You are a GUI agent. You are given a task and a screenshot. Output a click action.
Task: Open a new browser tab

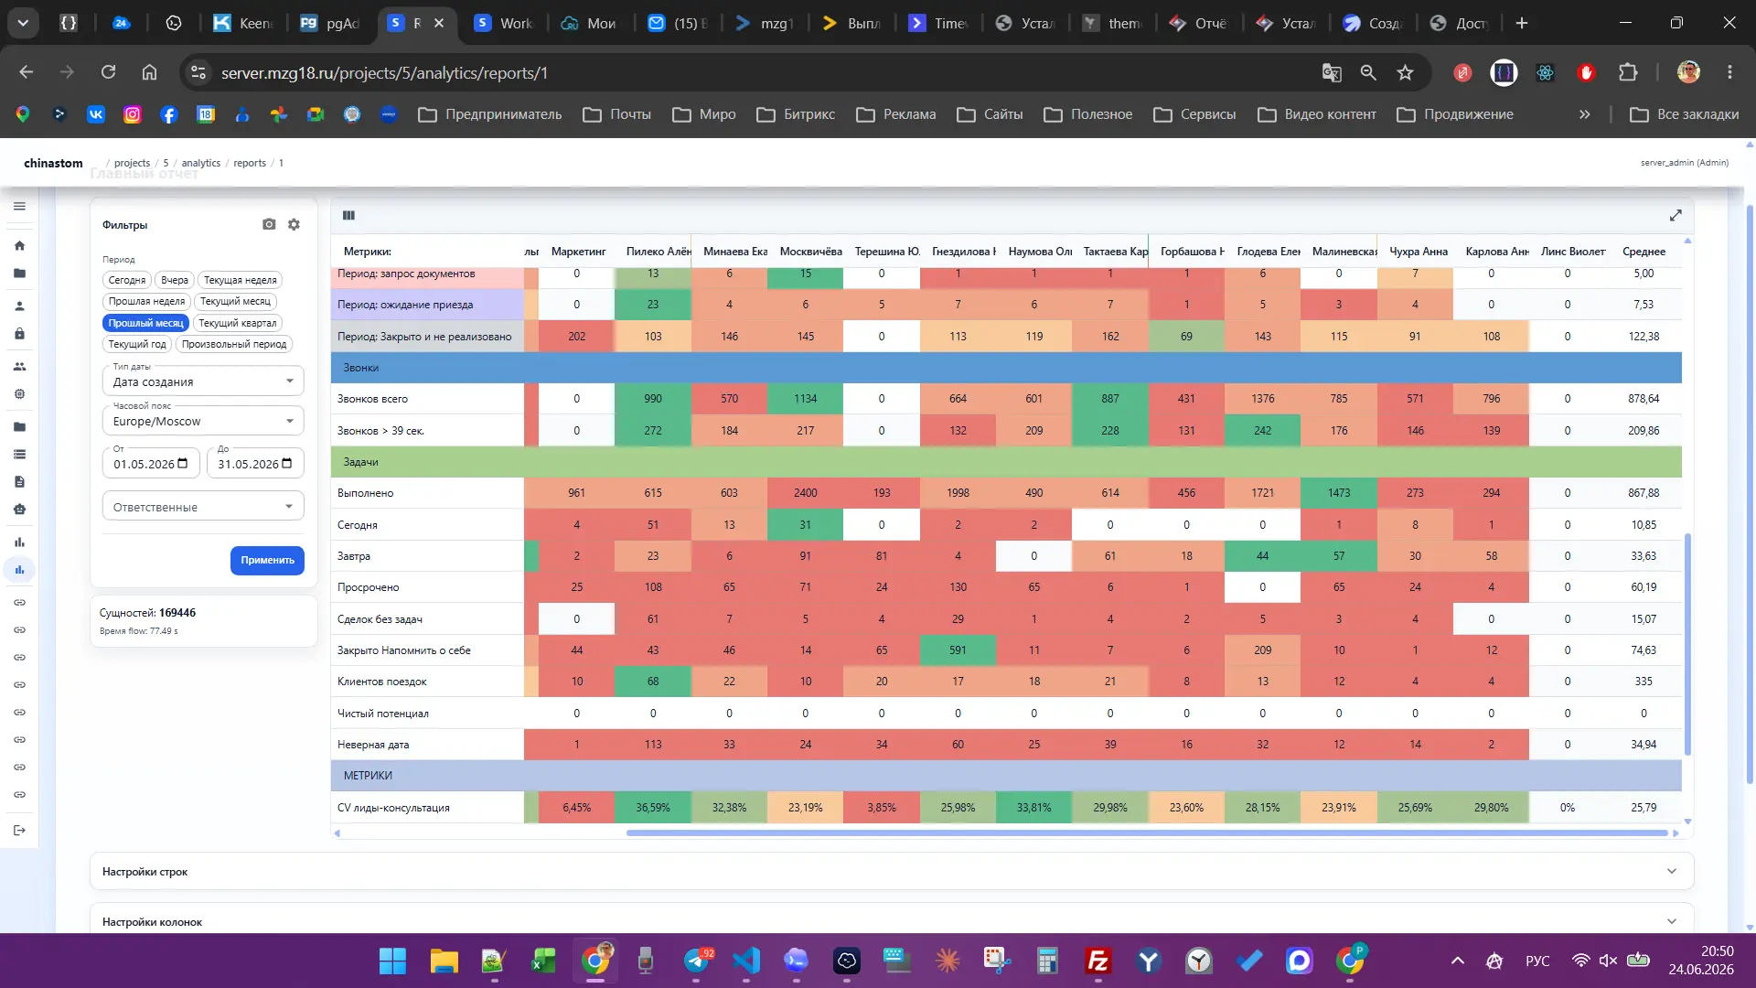pyautogui.click(x=1522, y=23)
